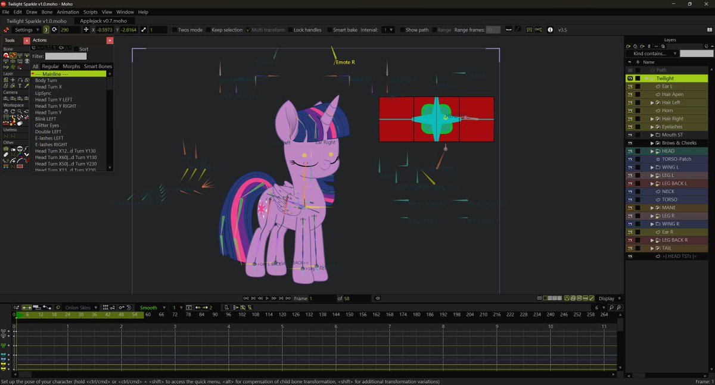
Task: Select the Select Bone tool
Action: tap(6, 56)
